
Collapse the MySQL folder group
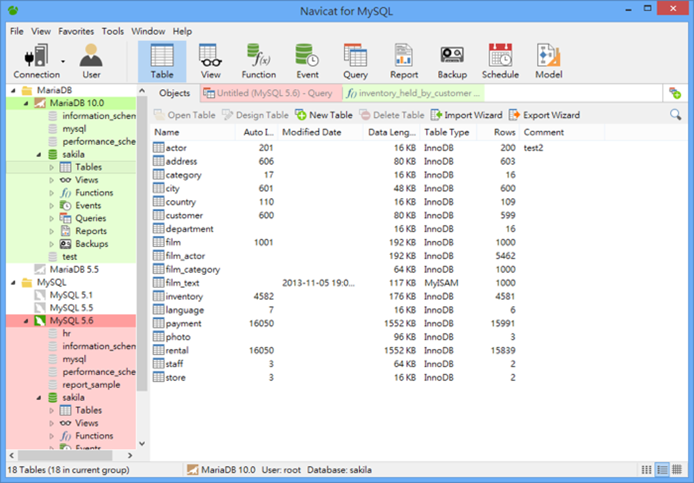pos(14,282)
